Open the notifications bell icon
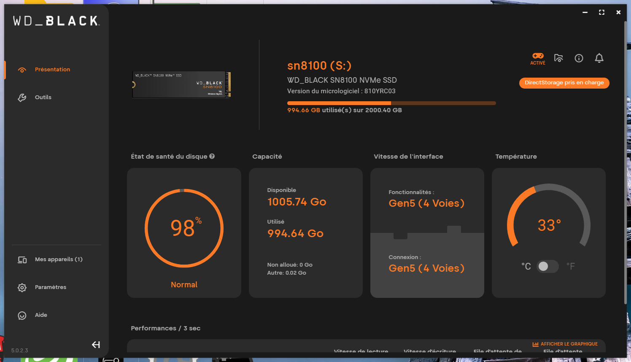Image resolution: width=631 pixels, height=362 pixels. (x=599, y=58)
